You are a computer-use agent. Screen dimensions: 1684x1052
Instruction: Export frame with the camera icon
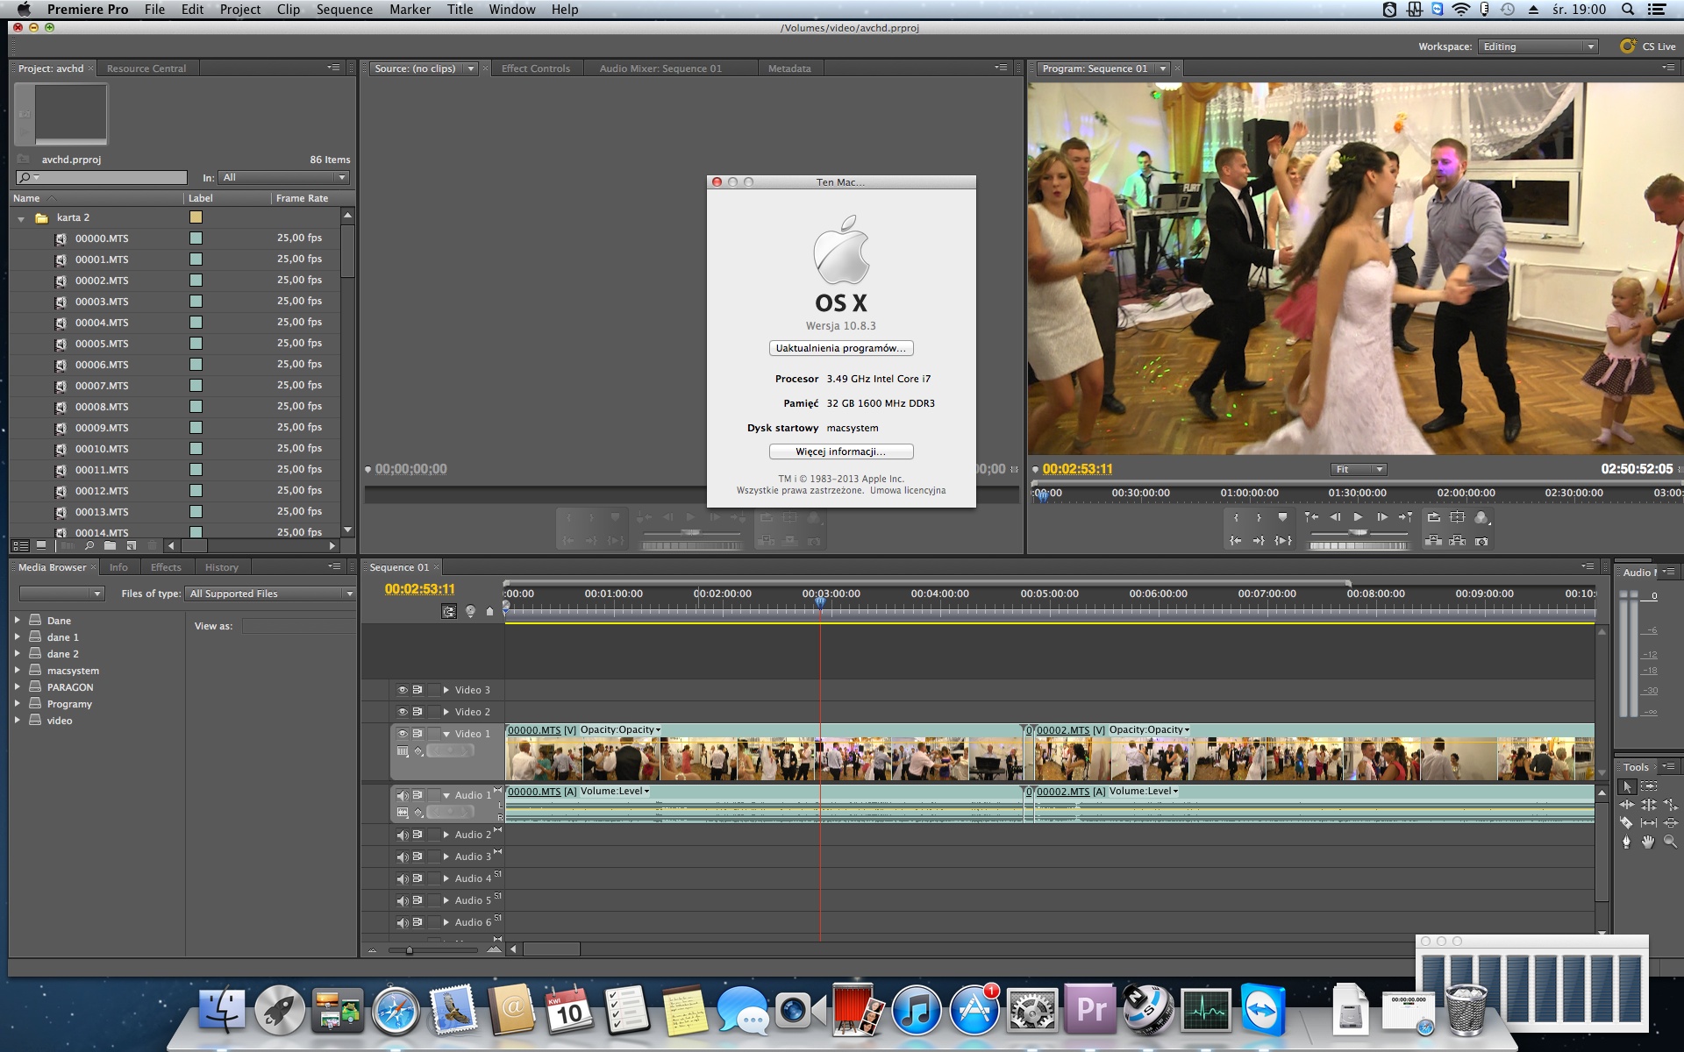1481,541
